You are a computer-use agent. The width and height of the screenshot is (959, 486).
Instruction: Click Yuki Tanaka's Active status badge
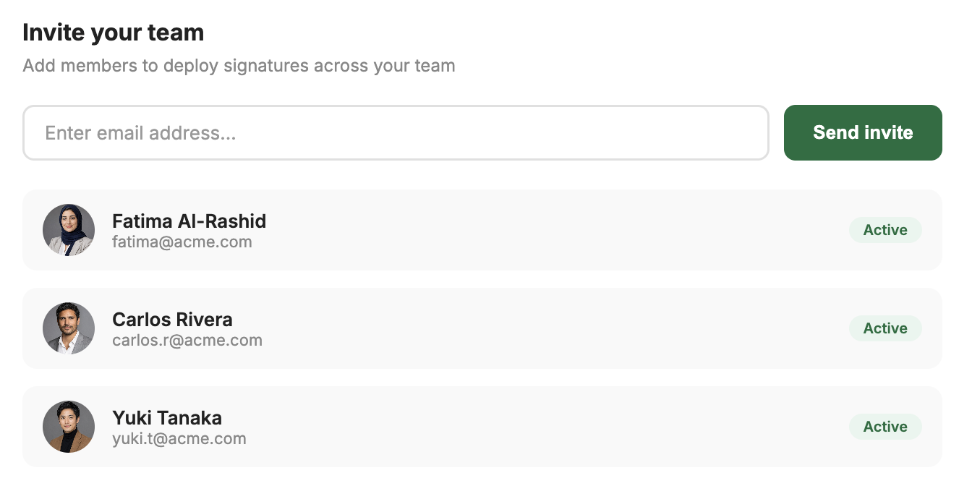point(885,427)
